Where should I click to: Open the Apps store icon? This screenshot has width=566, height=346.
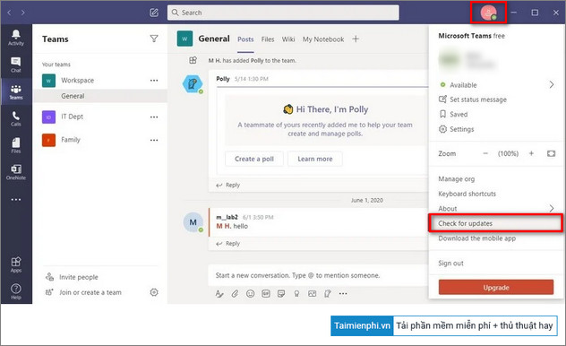coord(16,264)
